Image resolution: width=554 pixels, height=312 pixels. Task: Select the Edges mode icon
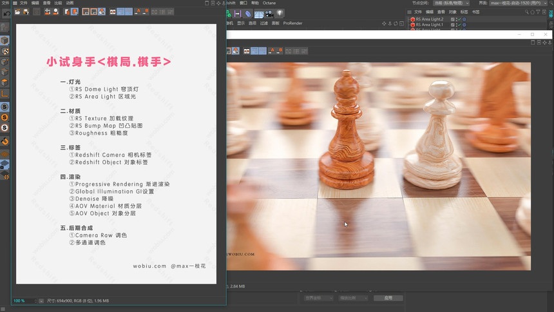click(5, 72)
